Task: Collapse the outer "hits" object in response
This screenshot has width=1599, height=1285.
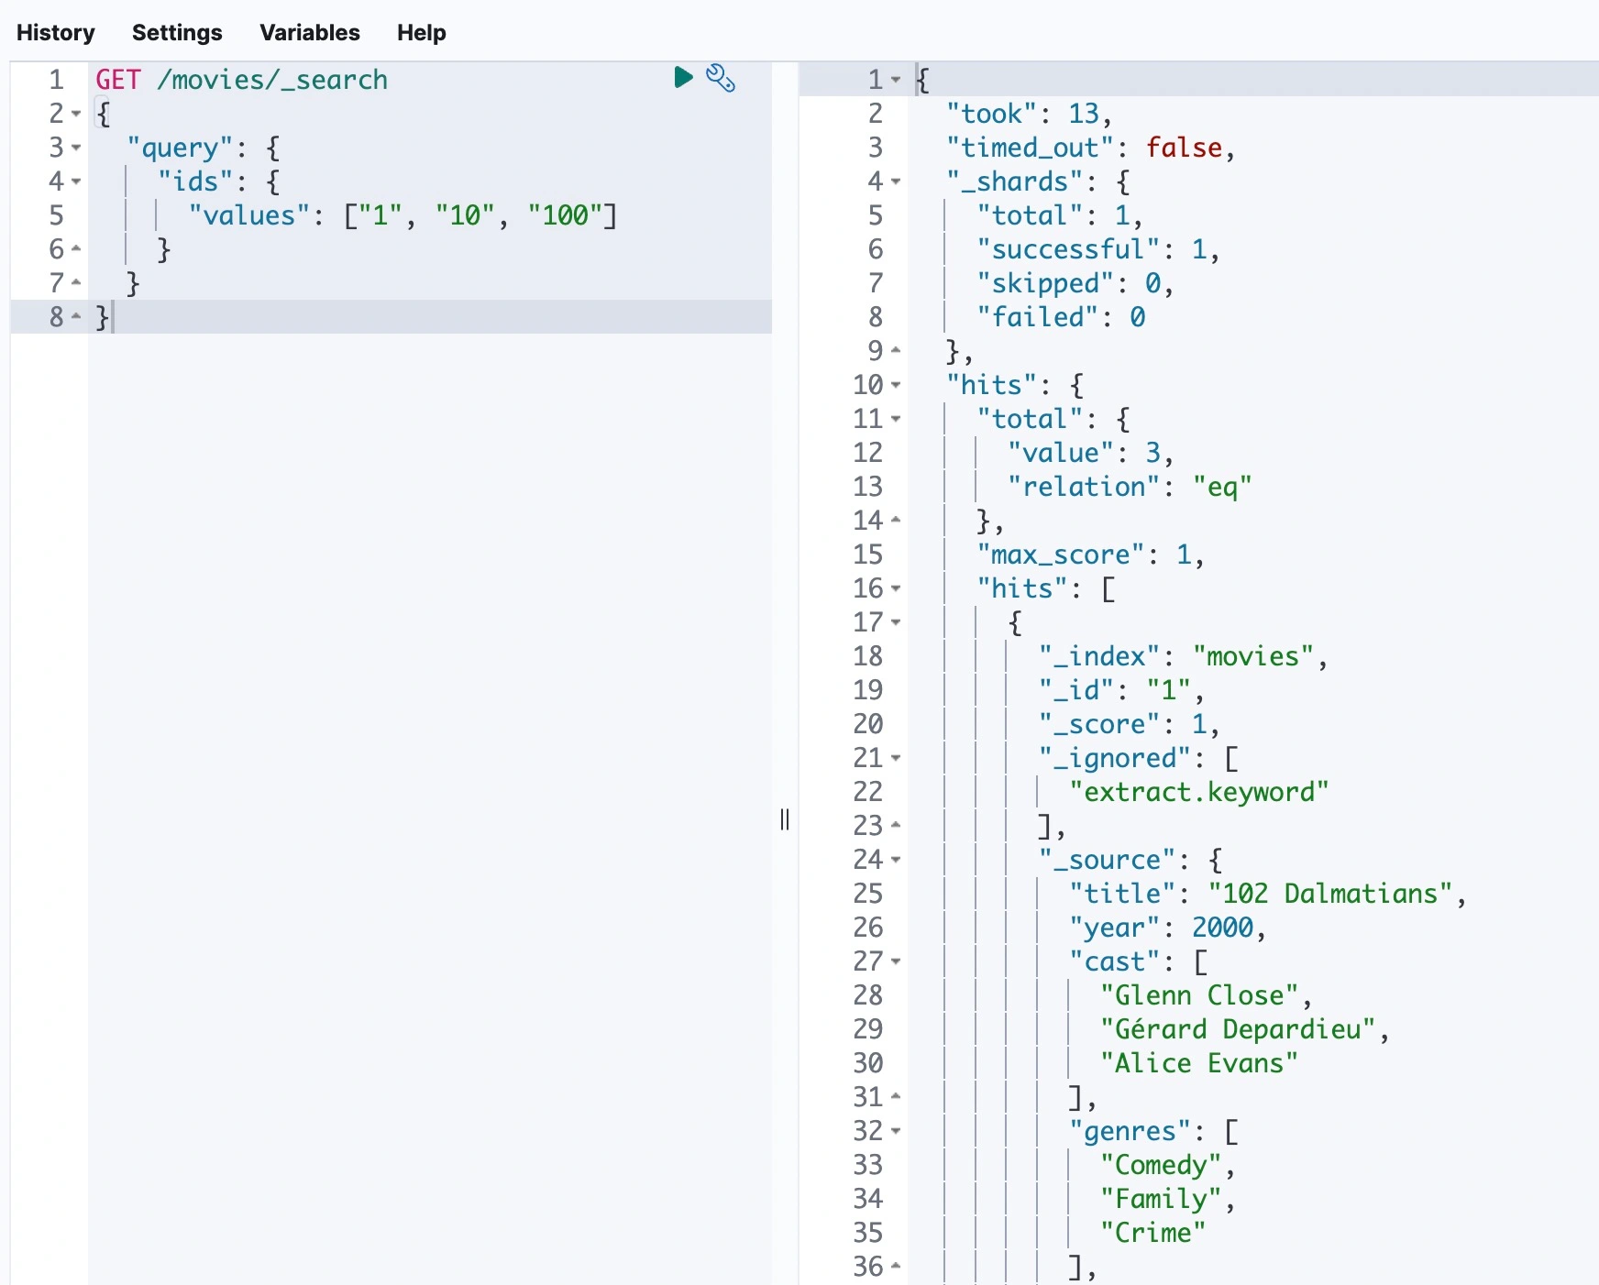Action: click(896, 385)
